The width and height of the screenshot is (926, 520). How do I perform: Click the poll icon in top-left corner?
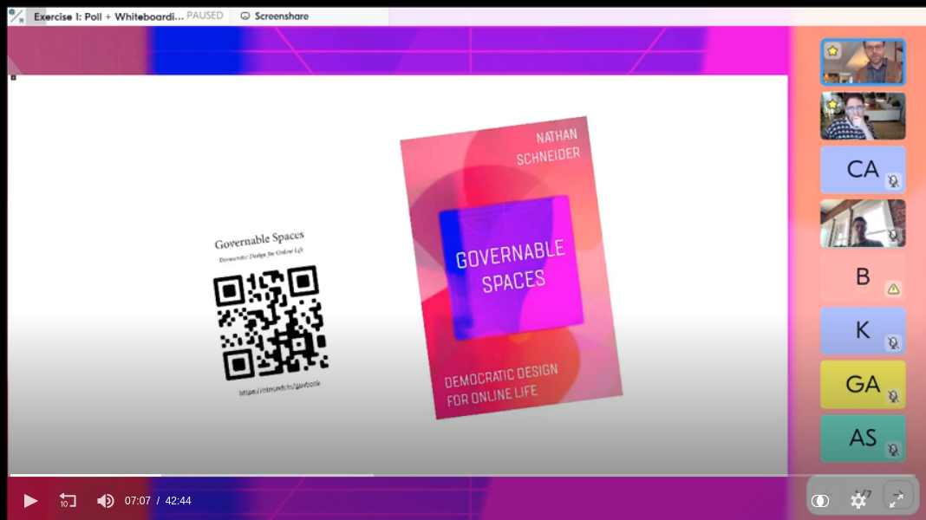tap(16, 16)
